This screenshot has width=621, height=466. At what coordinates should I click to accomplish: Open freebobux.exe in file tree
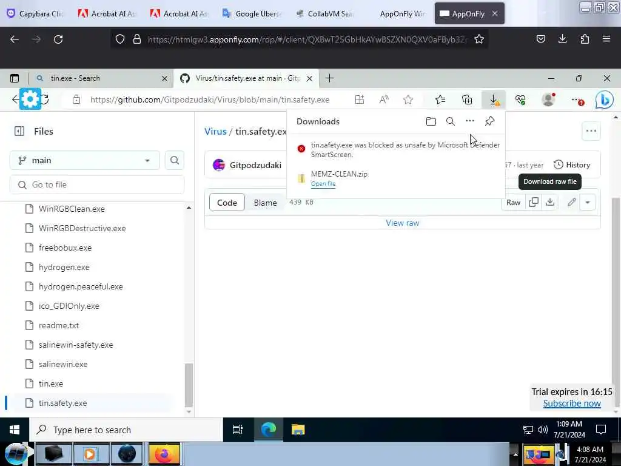click(65, 248)
